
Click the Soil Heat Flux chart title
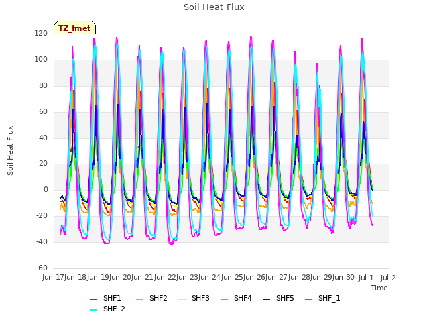click(x=214, y=7)
